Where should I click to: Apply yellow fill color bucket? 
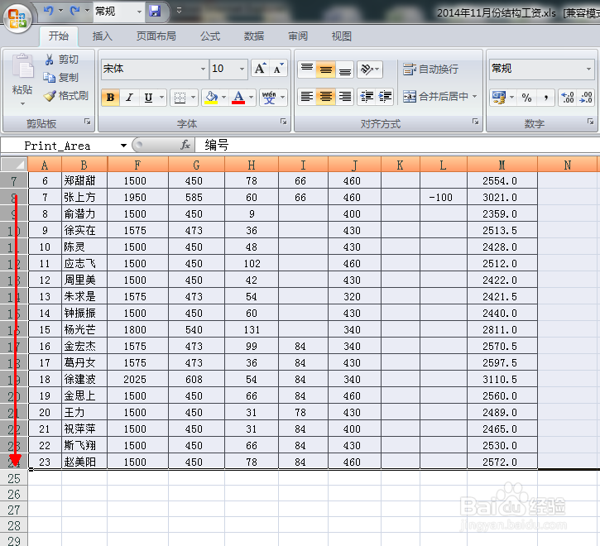pos(211,98)
